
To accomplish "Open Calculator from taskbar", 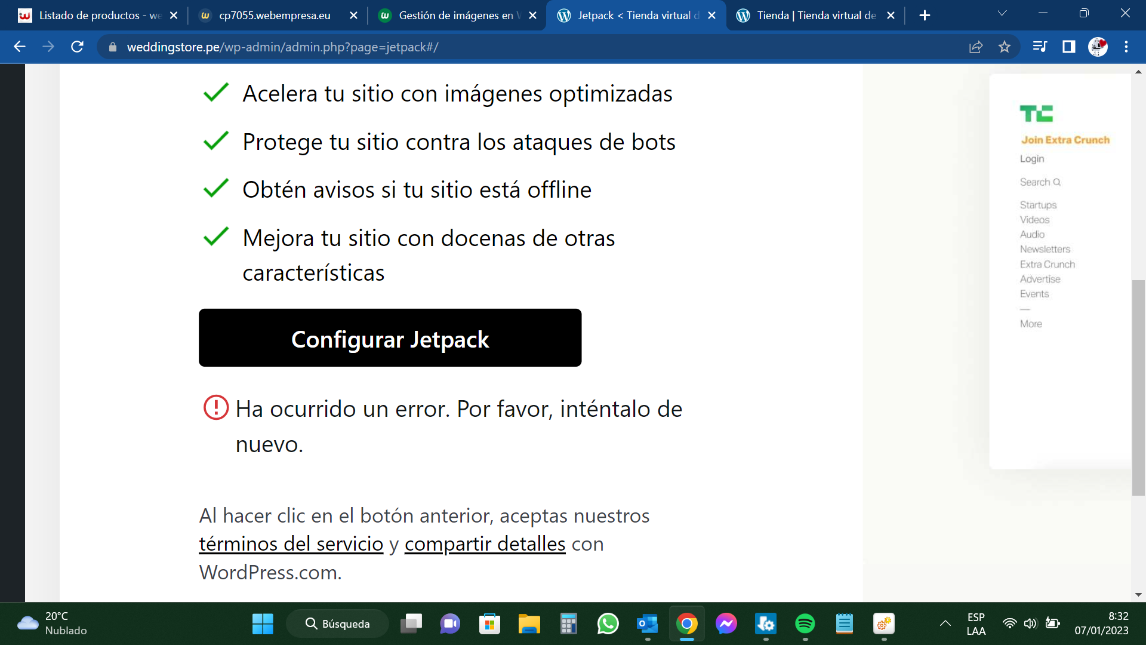I will (568, 624).
